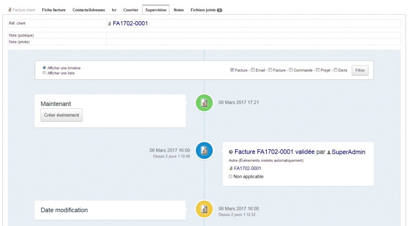
Task: Click the small invoice icon in the event card
Action: [x=231, y=168]
